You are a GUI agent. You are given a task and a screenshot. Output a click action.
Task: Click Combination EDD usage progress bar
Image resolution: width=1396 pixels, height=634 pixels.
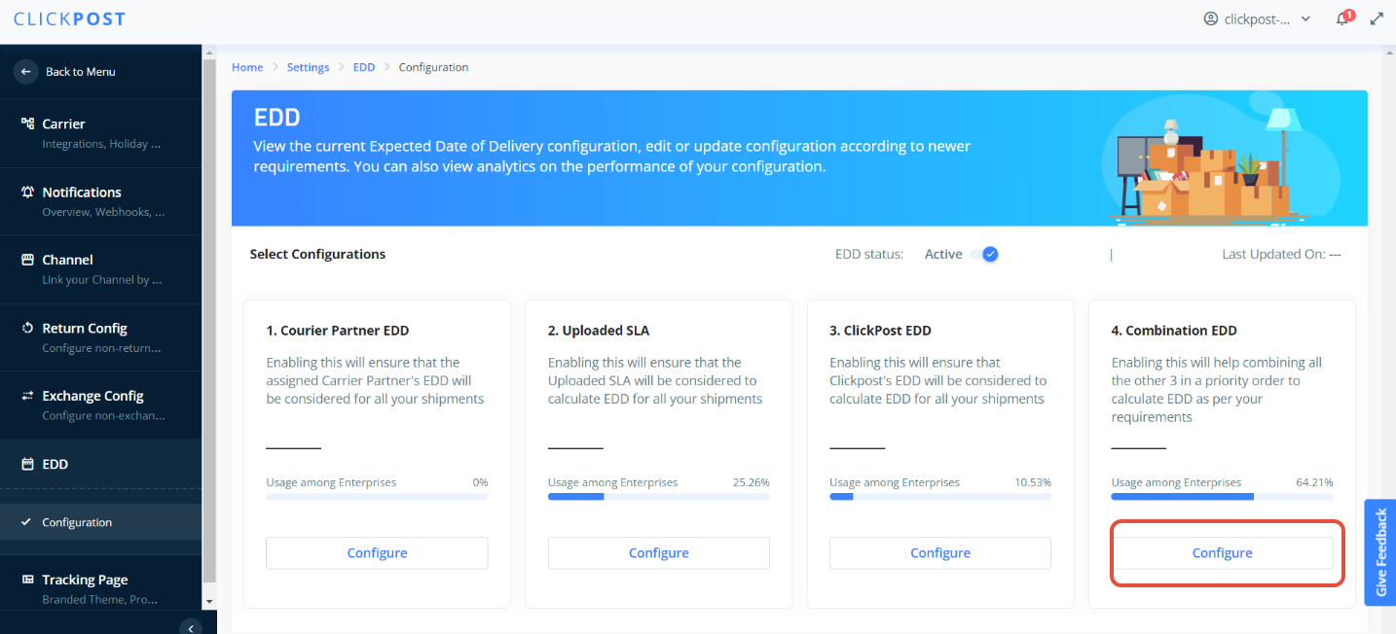(1223, 497)
